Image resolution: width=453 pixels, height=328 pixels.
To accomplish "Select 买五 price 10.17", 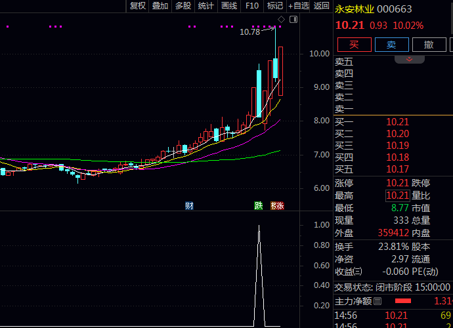I will (398, 169).
